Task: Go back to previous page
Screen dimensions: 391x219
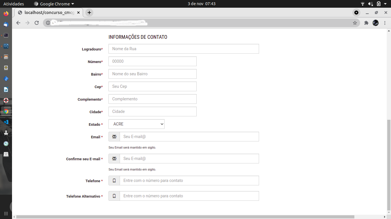Action: 18,23
